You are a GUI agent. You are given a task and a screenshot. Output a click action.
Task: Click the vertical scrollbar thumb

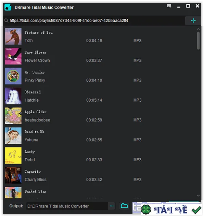pos(198,41)
